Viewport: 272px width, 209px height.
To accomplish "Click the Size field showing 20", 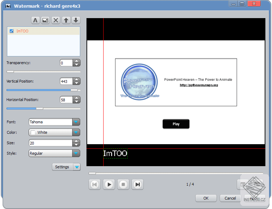I will (x=51, y=143).
